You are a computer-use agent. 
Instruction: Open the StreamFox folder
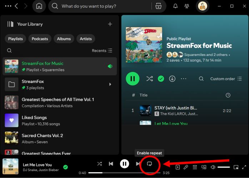(x=60, y=84)
